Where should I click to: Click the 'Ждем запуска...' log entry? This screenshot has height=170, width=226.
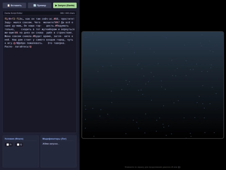click(x=51, y=144)
